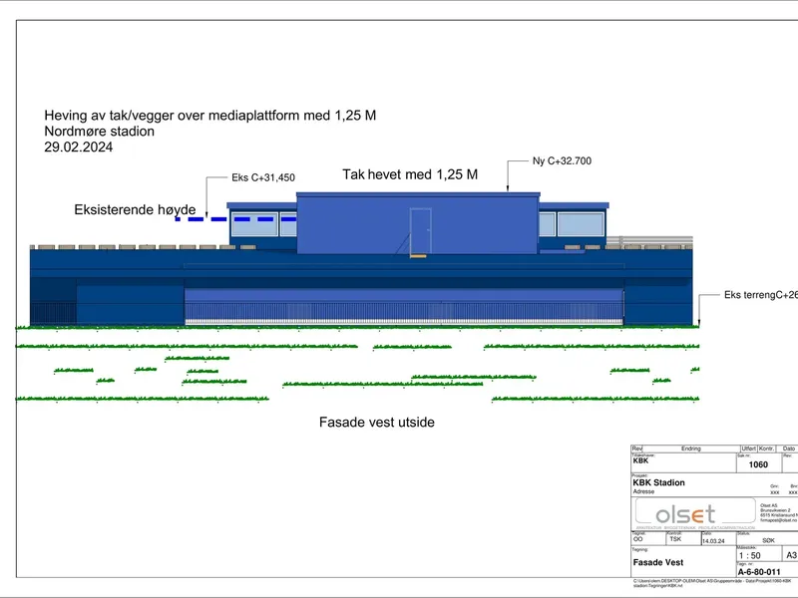
Task: Click the dashed blue existing-height line
Action: pyautogui.click(x=235, y=219)
